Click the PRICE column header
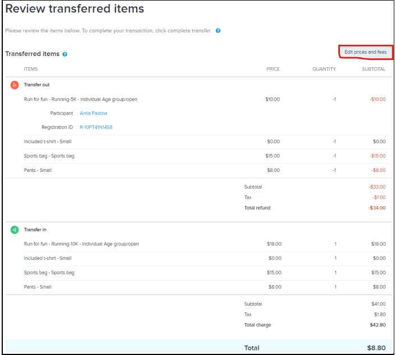 [273, 69]
